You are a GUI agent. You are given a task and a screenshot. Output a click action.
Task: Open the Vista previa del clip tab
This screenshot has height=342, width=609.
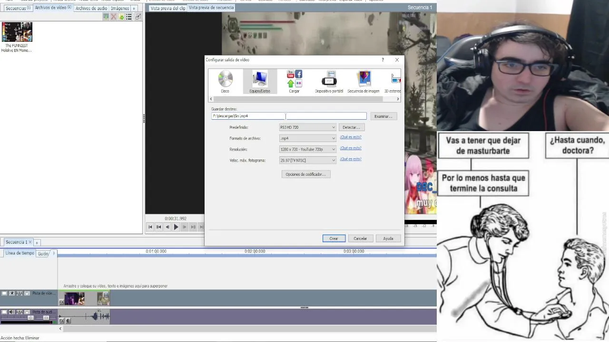pos(167,8)
